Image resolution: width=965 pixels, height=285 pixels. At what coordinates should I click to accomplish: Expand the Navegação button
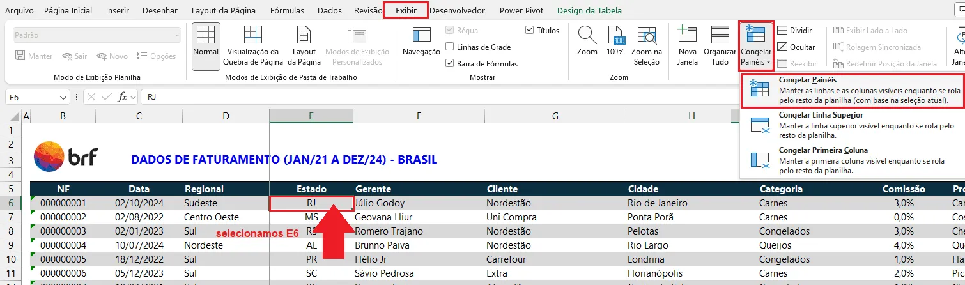point(421,45)
